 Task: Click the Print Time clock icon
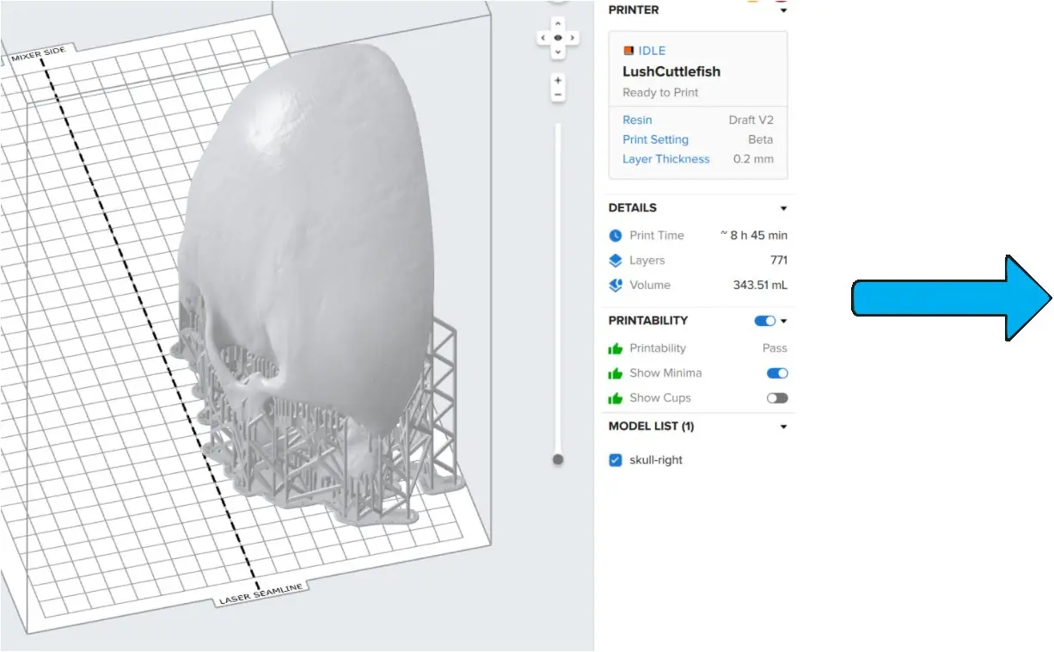[616, 236]
